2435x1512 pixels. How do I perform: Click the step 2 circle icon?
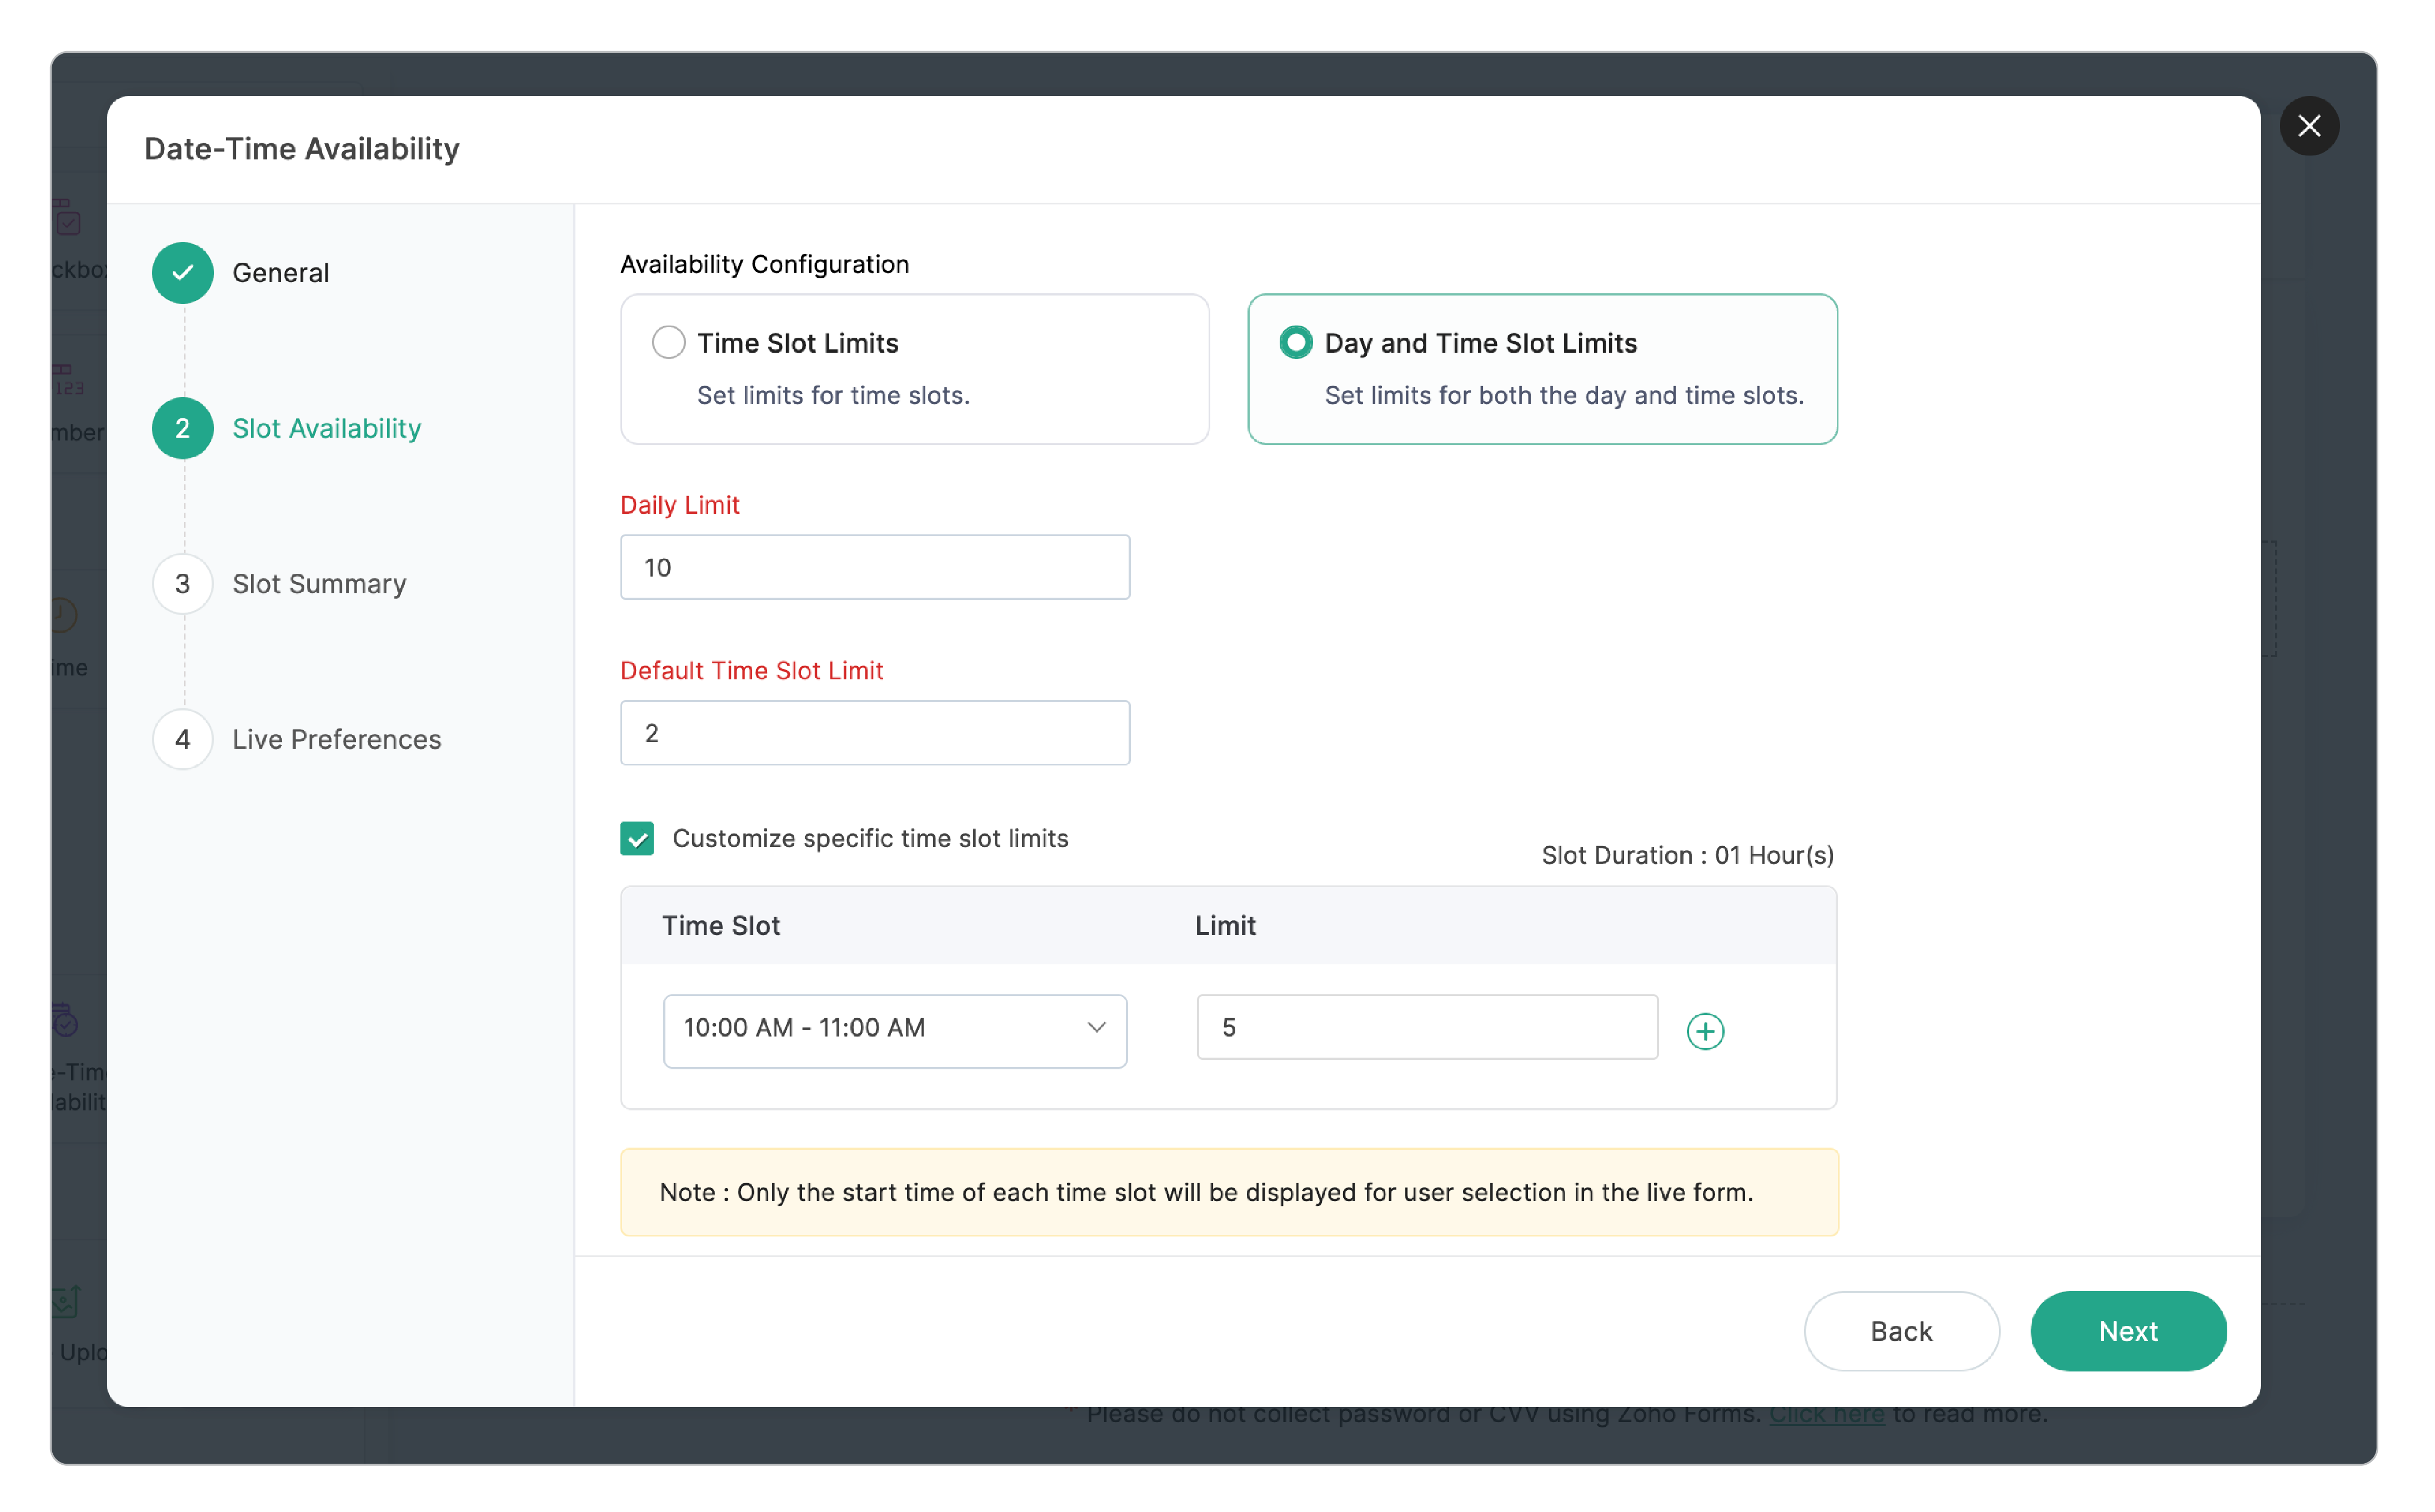click(183, 428)
